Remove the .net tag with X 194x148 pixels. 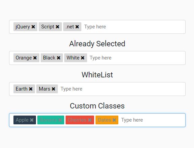click(x=77, y=27)
